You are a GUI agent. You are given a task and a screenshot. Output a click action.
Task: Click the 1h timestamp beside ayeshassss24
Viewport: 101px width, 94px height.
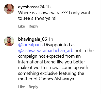pyautogui.click(x=48, y=7)
